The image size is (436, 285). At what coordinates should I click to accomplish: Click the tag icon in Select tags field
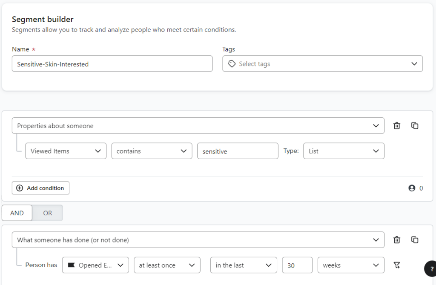231,63
